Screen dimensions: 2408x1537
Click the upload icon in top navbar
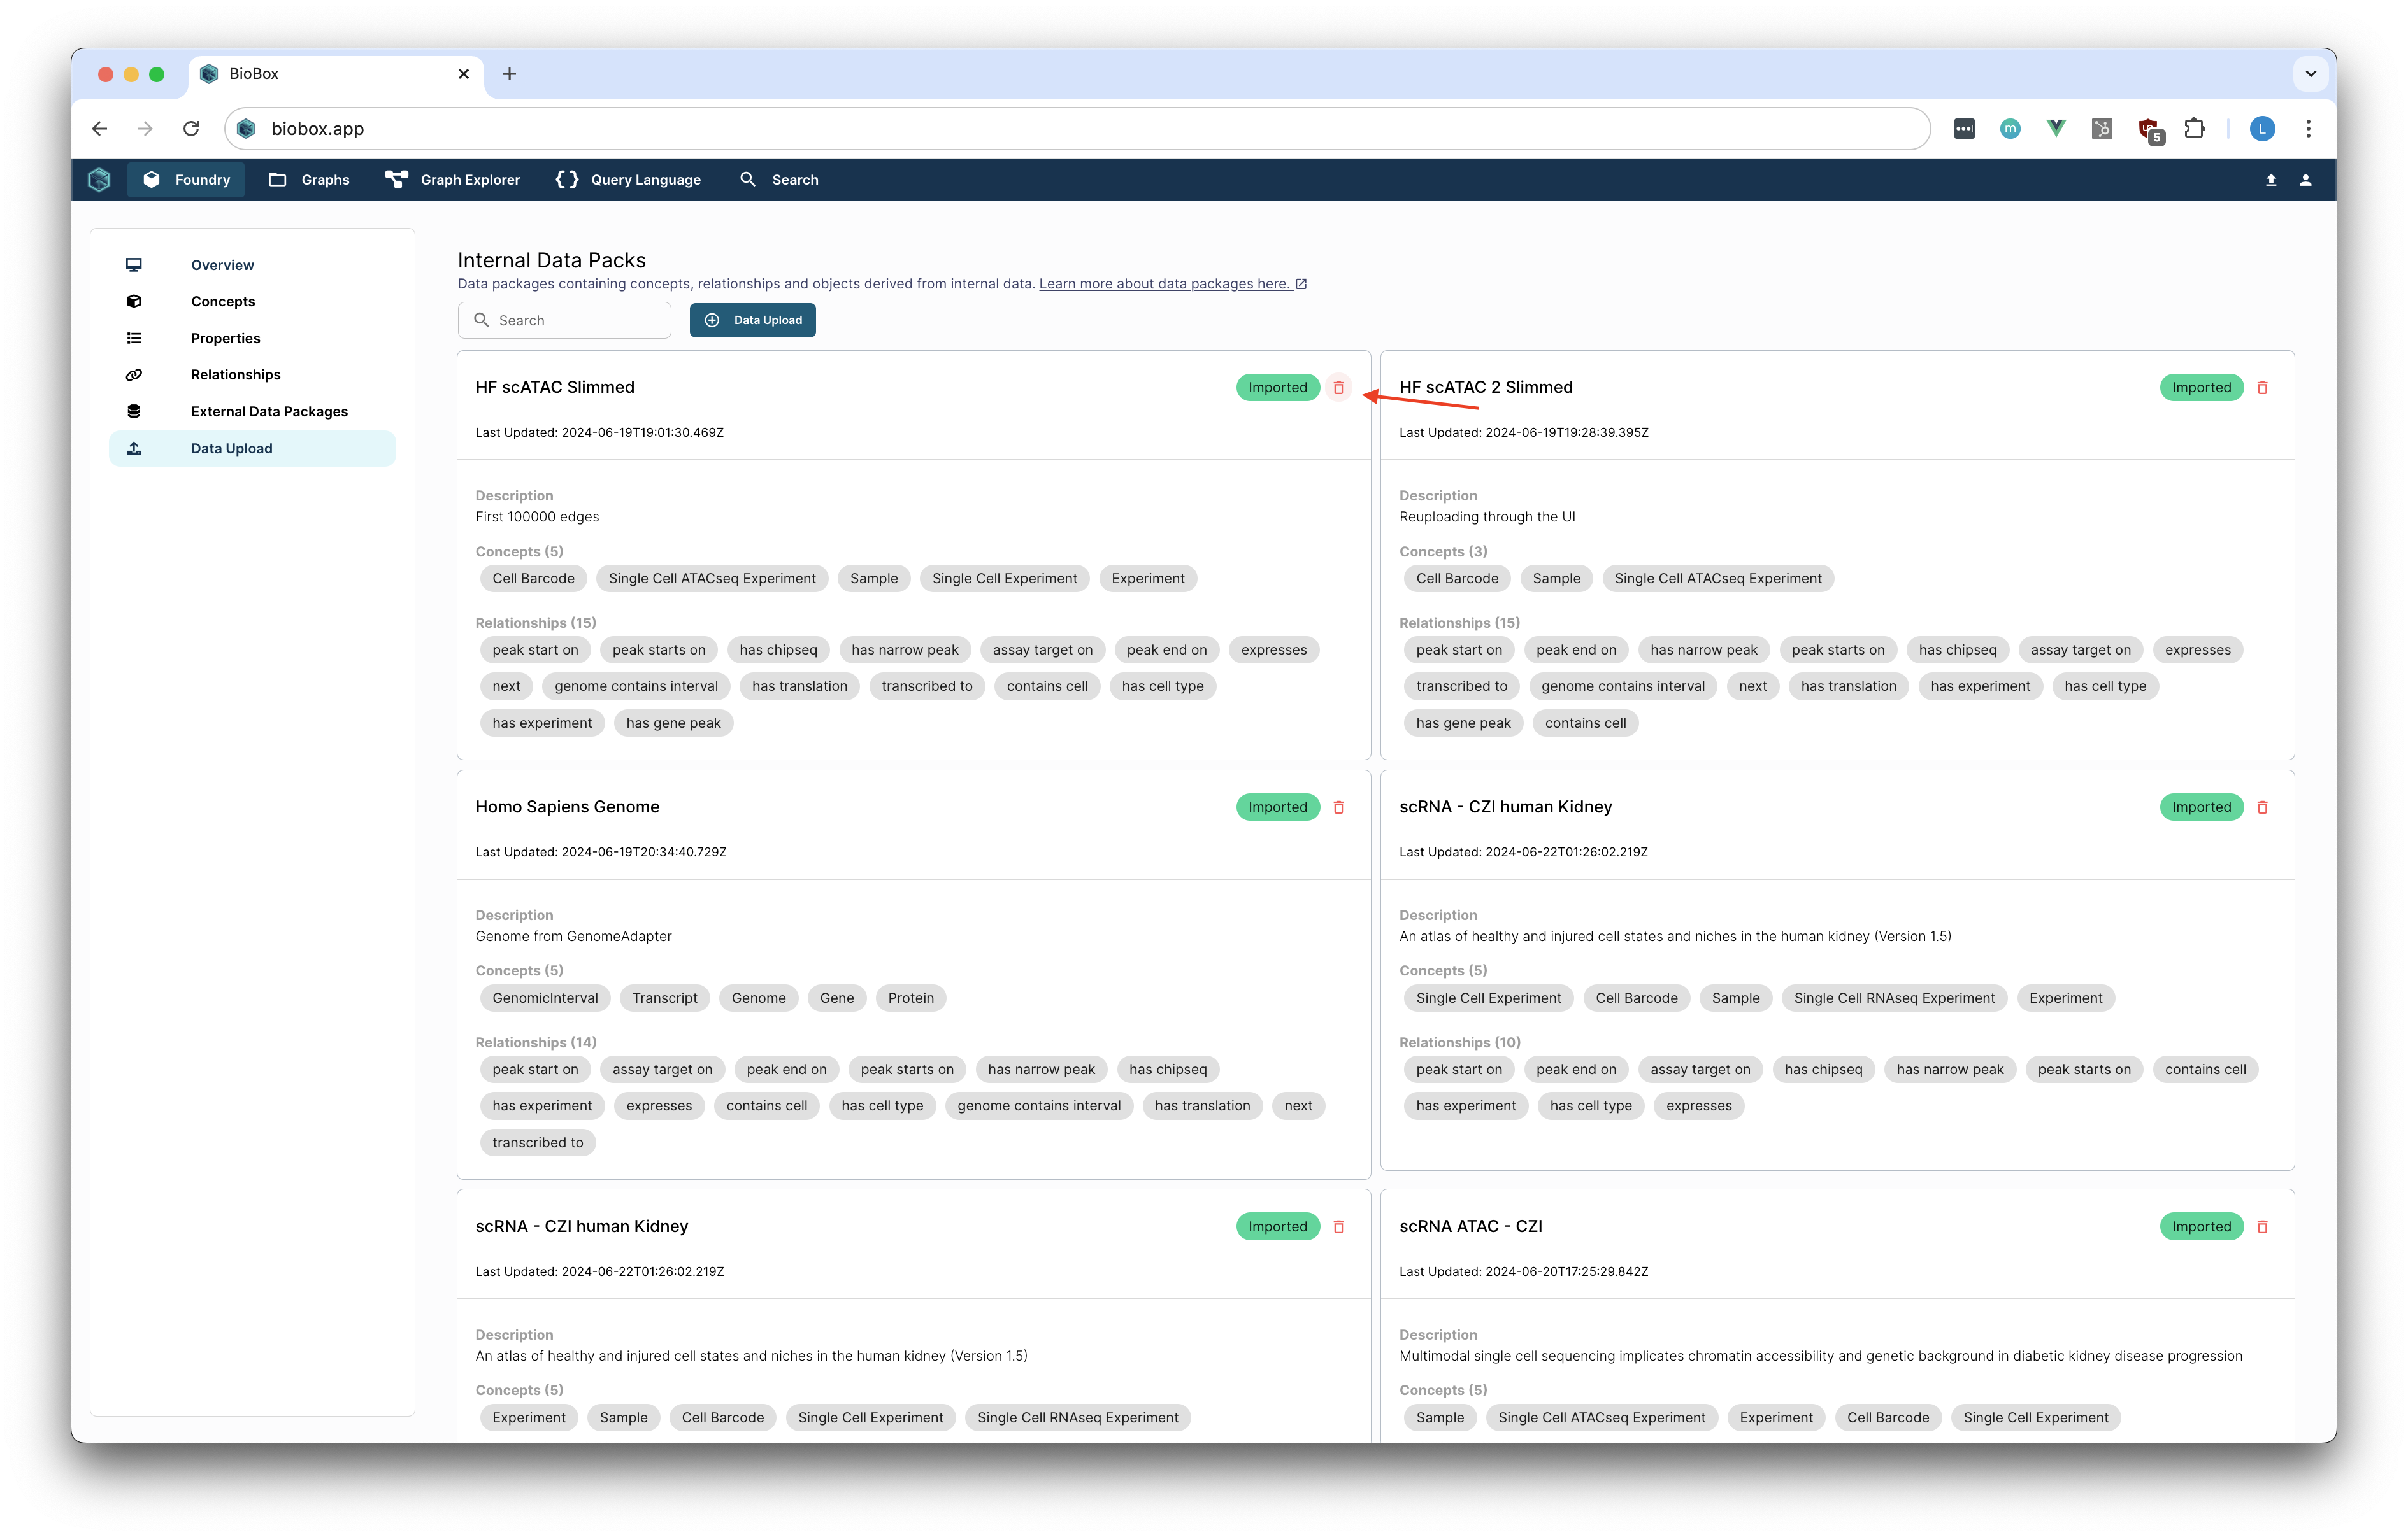2271,180
